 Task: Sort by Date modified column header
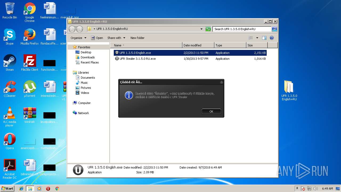pos(198,45)
